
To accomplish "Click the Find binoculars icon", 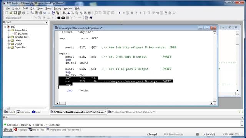I will tap(64, 13).
